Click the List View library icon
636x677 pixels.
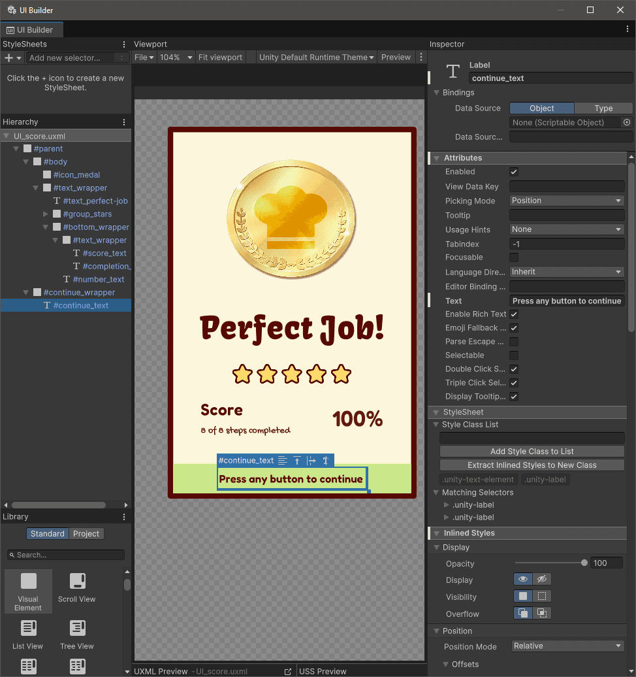click(28, 629)
